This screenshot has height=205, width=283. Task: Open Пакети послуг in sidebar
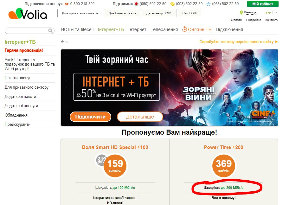tap(18, 78)
